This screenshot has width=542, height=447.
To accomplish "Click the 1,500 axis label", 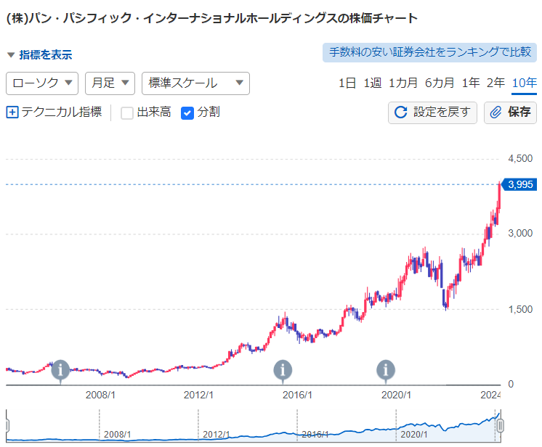I will point(520,309).
